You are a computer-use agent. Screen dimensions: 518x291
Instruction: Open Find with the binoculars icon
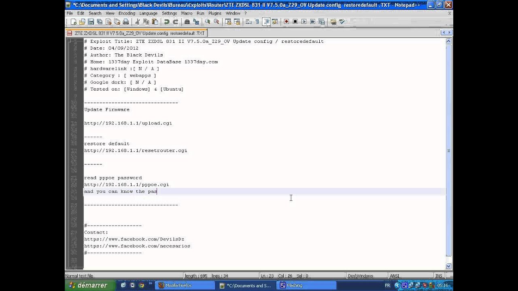pos(187,22)
